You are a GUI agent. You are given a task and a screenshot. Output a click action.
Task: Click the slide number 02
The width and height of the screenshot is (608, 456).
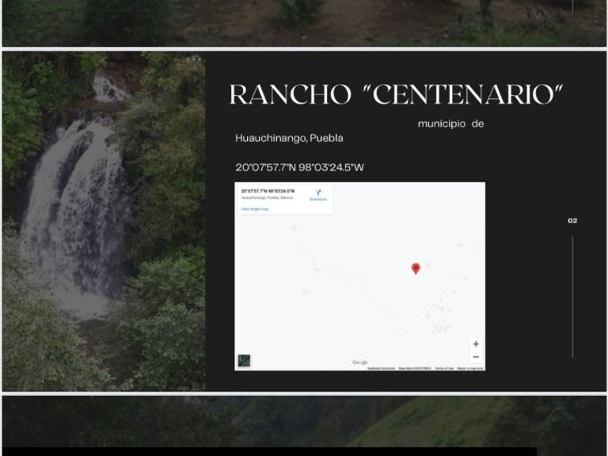pyautogui.click(x=572, y=221)
